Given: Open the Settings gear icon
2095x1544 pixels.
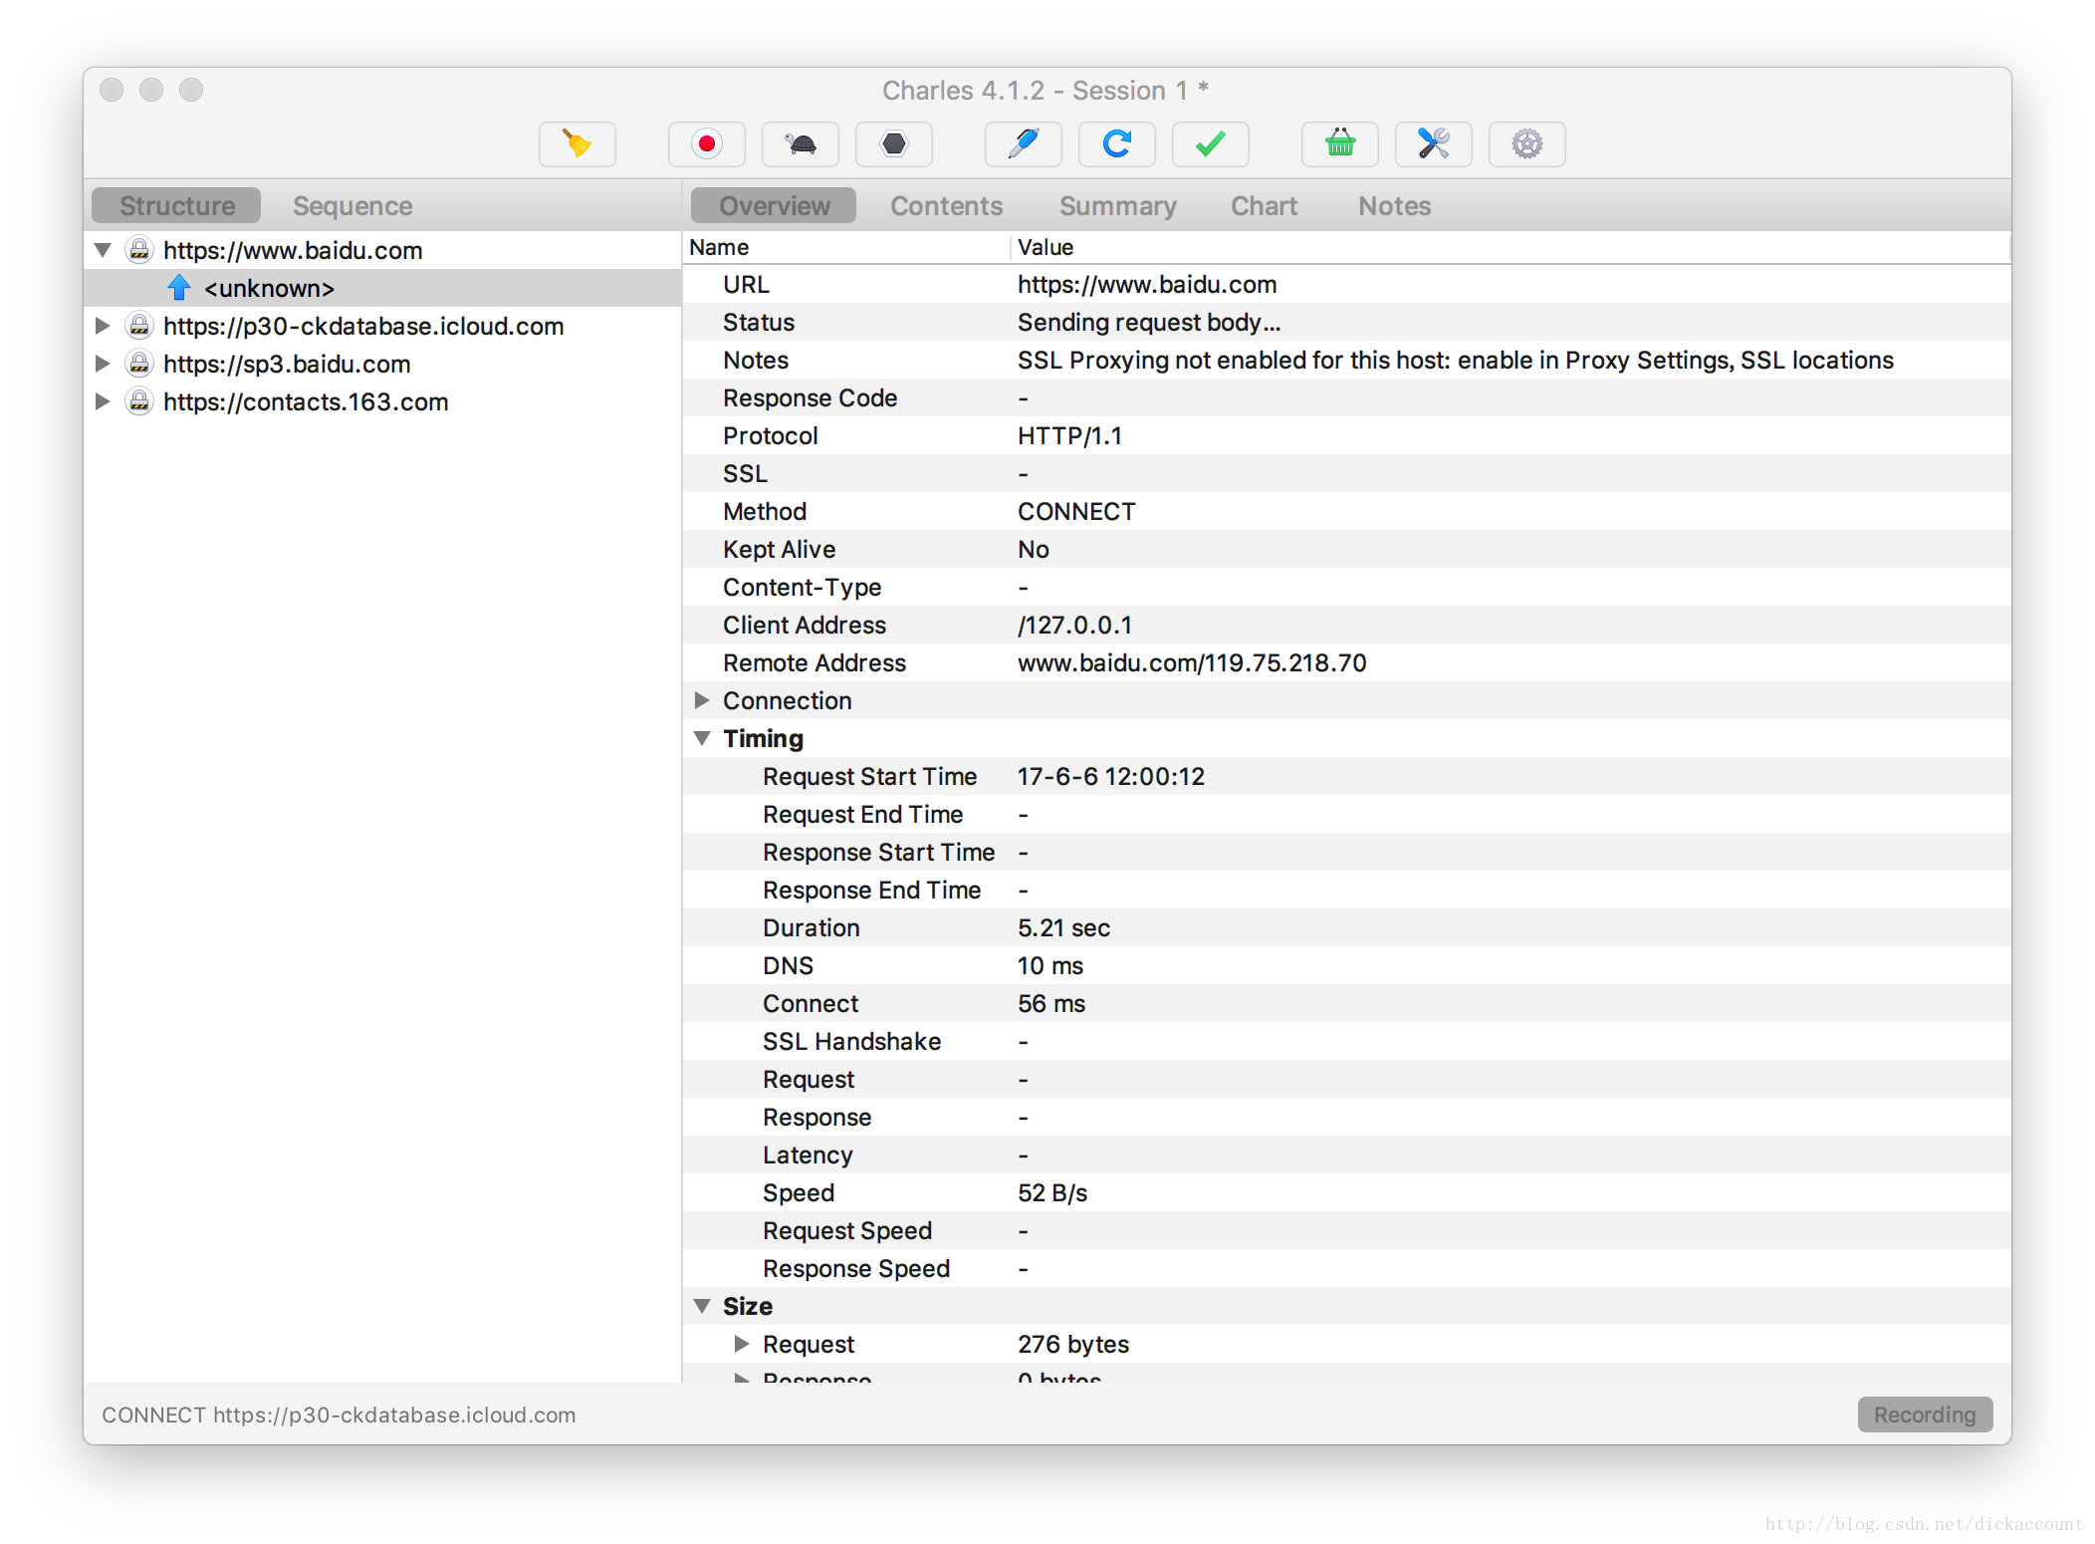Looking at the screenshot, I should coord(1526,144).
